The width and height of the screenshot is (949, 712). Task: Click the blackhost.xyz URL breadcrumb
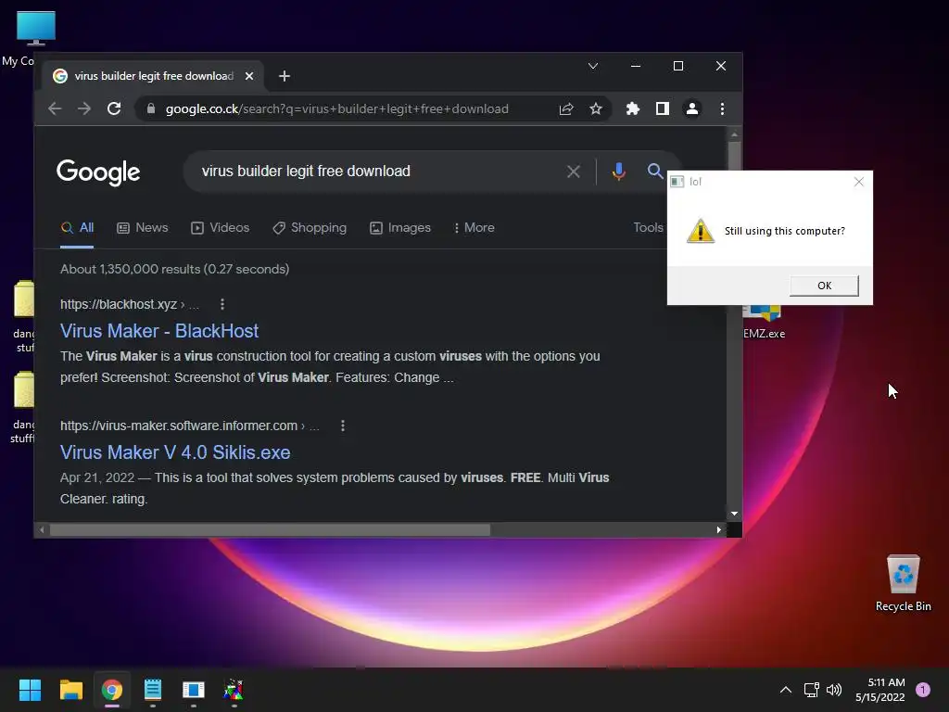click(129, 304)
